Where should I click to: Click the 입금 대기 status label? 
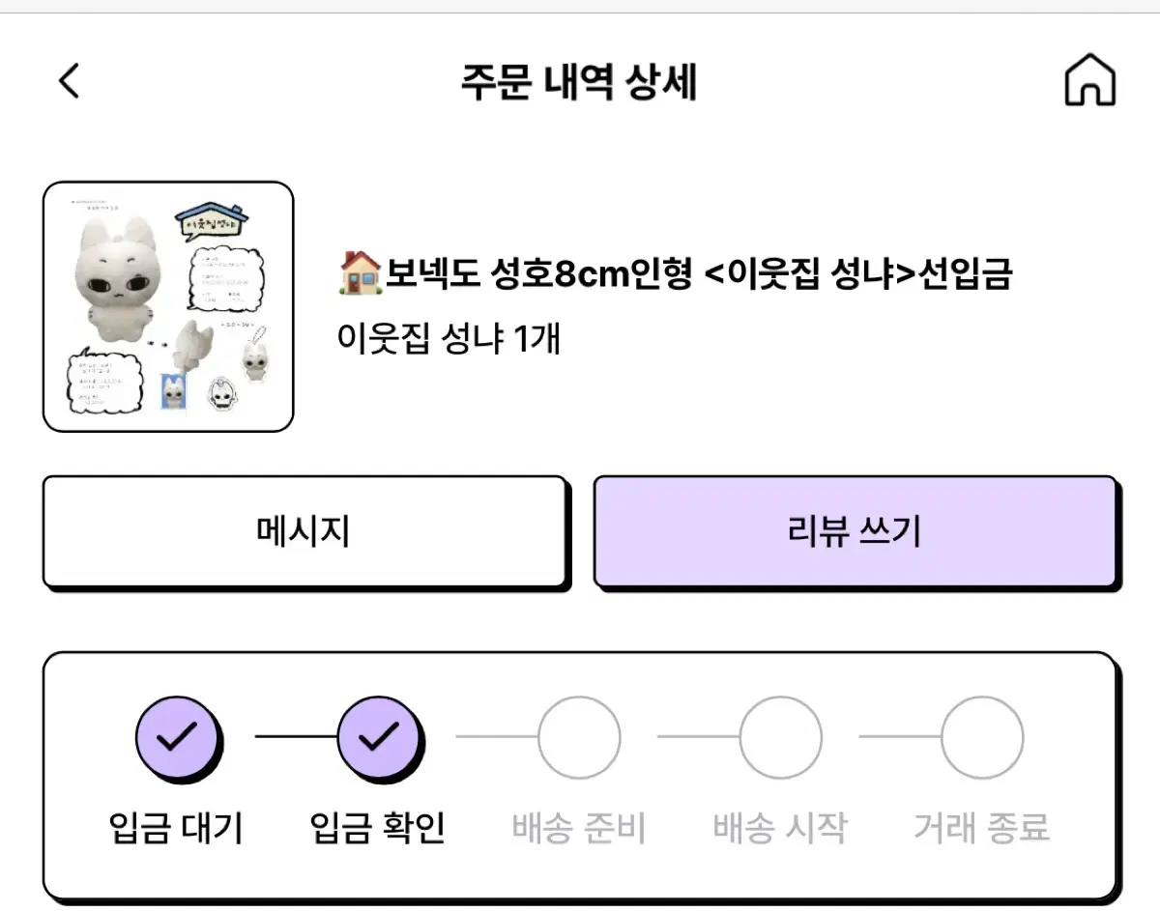pos(176,828)
